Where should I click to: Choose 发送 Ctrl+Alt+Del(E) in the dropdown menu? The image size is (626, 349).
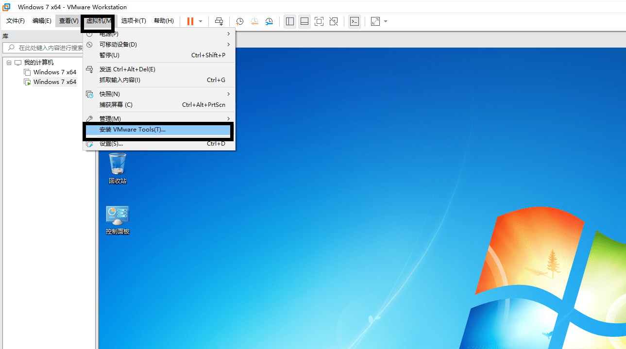point(159,69)
